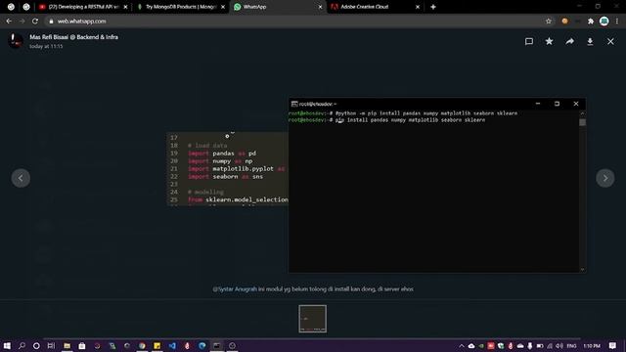Viewport: 626px width, 352px height.
Task: Click the @Systar Anugrah mention in the caption
Action: (235, 289)
